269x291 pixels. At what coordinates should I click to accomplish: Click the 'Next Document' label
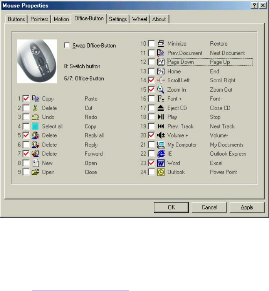point(227,53)
